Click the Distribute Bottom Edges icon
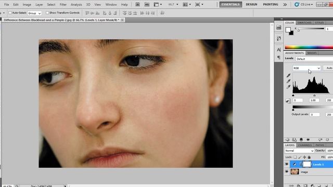 (x=135, y=13)
